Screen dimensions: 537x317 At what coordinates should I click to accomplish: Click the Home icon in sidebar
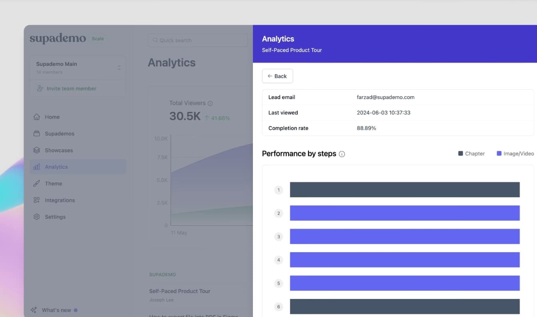(x=37, y=117)
